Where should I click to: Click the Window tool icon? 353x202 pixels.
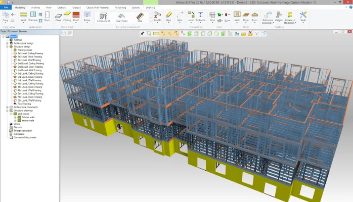33,17
